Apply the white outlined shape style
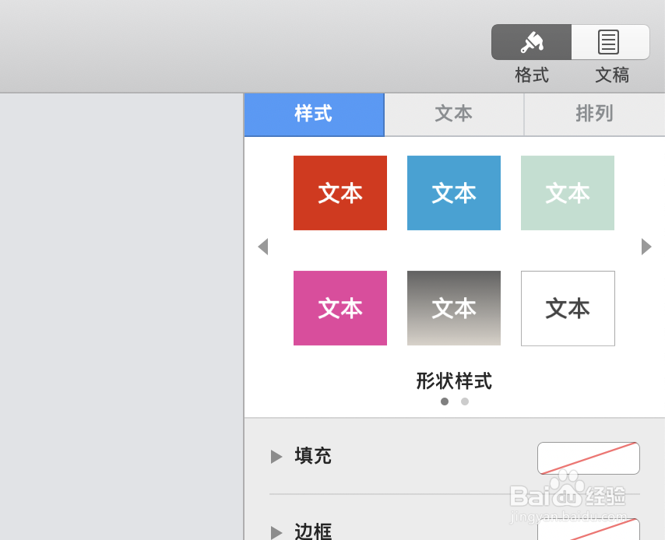Viewport: 665px width, 540px height. click(567, 308)
